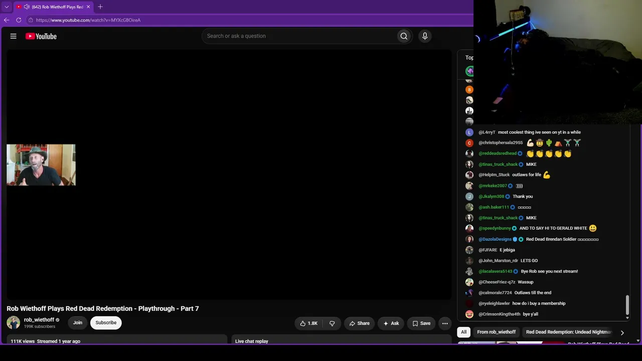Show more filter chips with right chevron

point(622,332)
